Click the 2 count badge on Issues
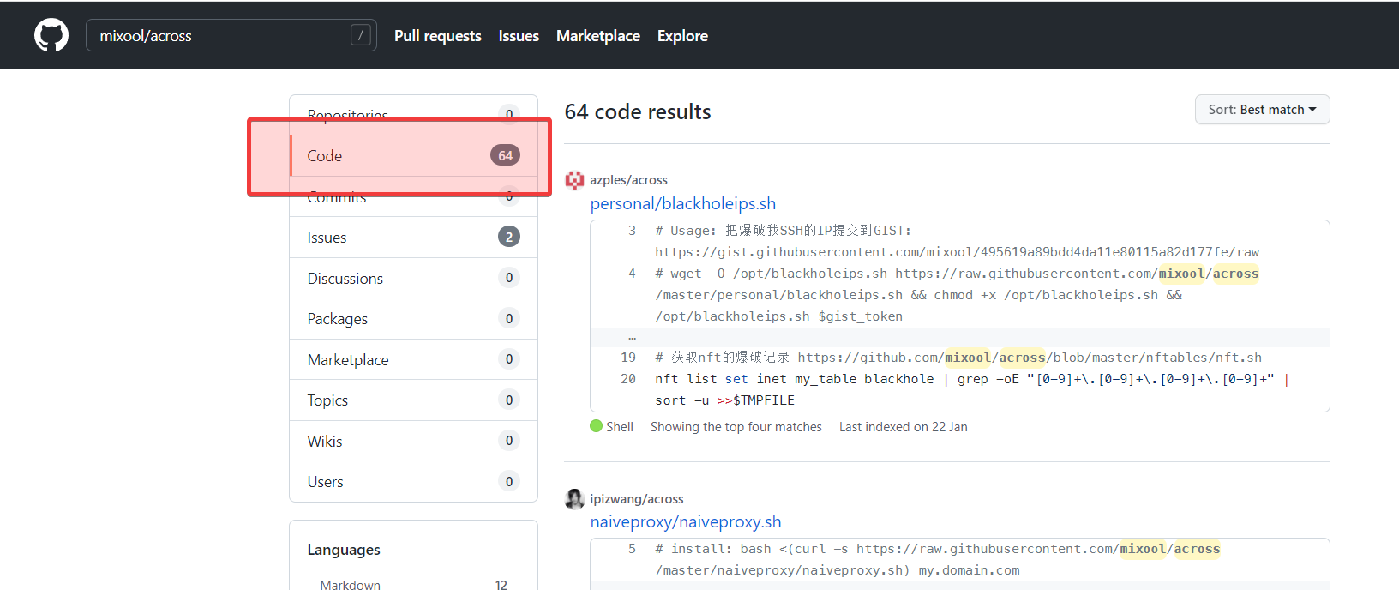The height and width of the screenshot is (590, 1399). pos(509,237)
